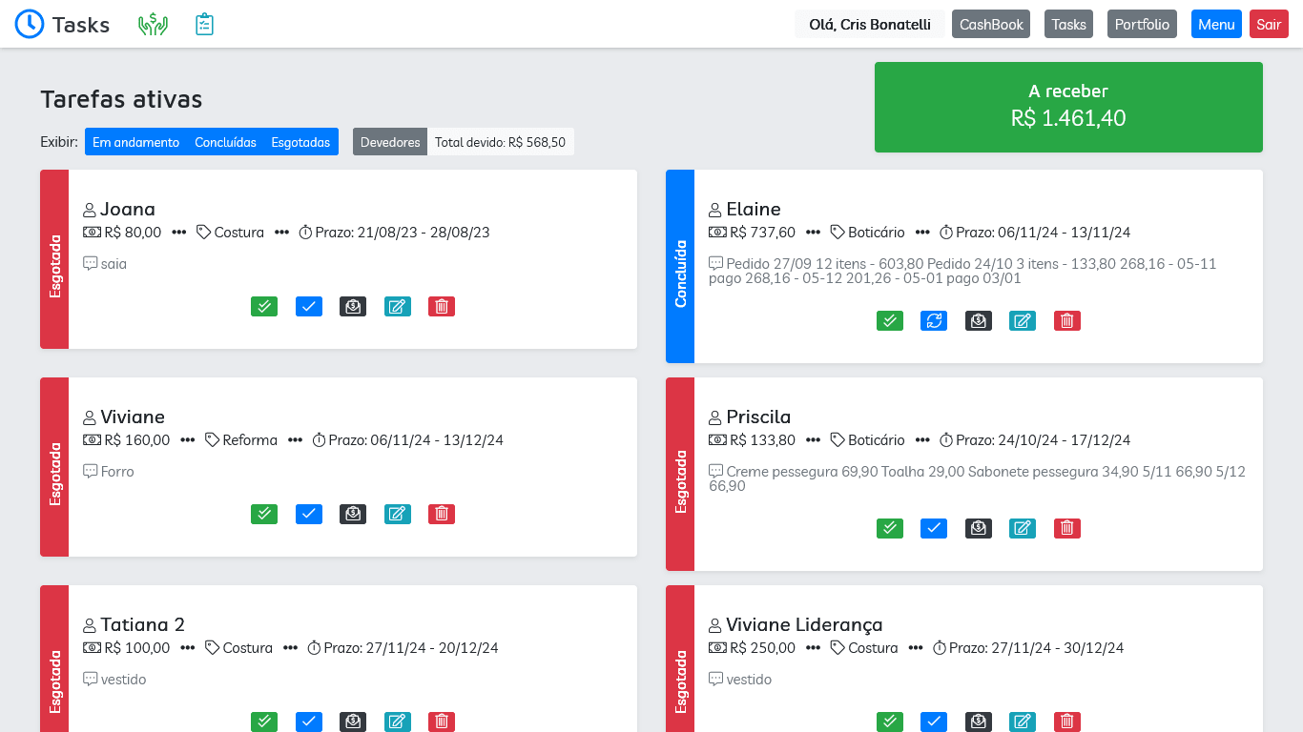
Task: Click the blue refresh icon on Elaine's card
Action: click(x=934, y=320)
